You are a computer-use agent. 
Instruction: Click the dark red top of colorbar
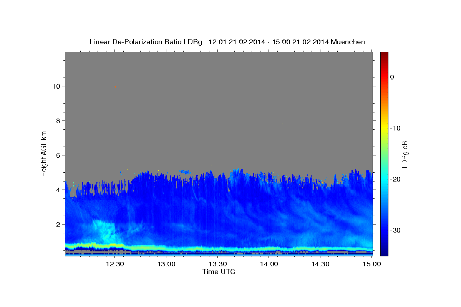pos(384,55)
